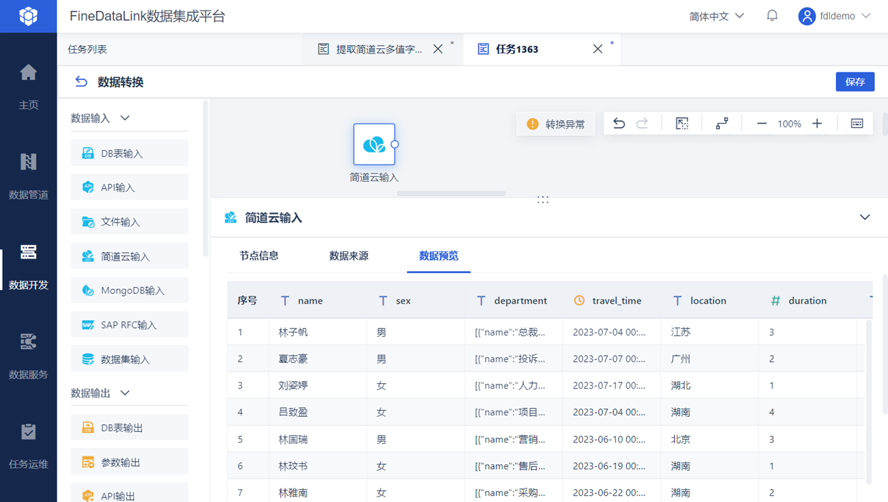This screenshot has height=502, width=888.
Task: Close the 提取简道云多值字… tab
Action: (438, 49)
